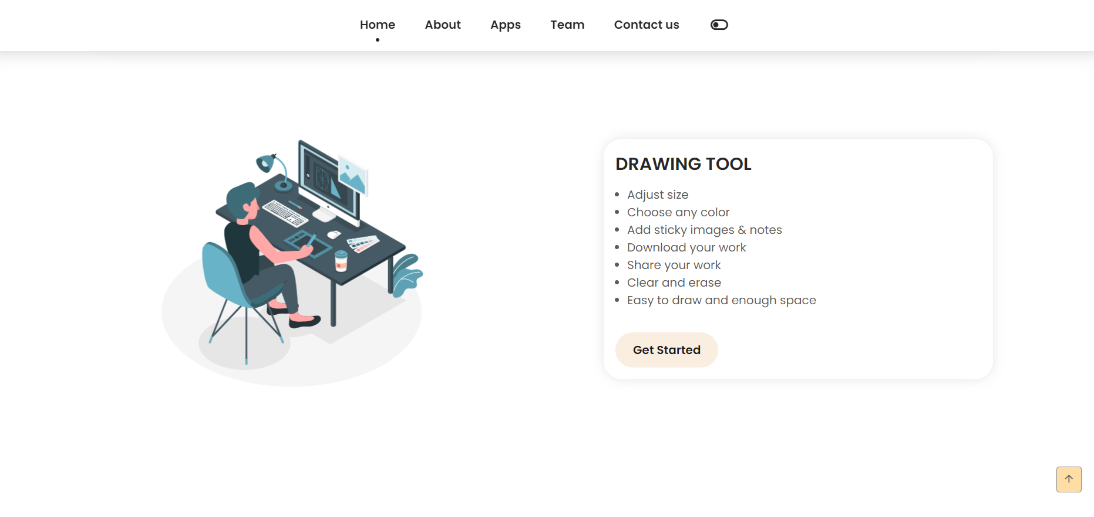The width and height of the screenshot is (1094, 517).
Task: Open the Apps nav item
Action: point(506,25)
